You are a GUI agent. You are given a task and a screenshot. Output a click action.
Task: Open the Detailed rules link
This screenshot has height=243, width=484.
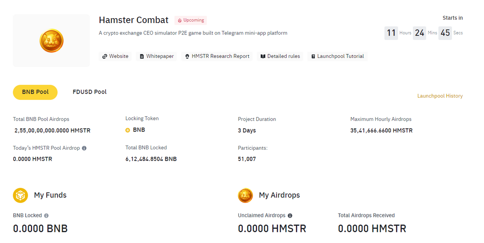[280, 56]
